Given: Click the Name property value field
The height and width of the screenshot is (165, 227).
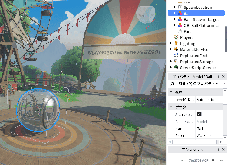Looking at the screenshot, I should pyautogui.click(x=209, y=129).
